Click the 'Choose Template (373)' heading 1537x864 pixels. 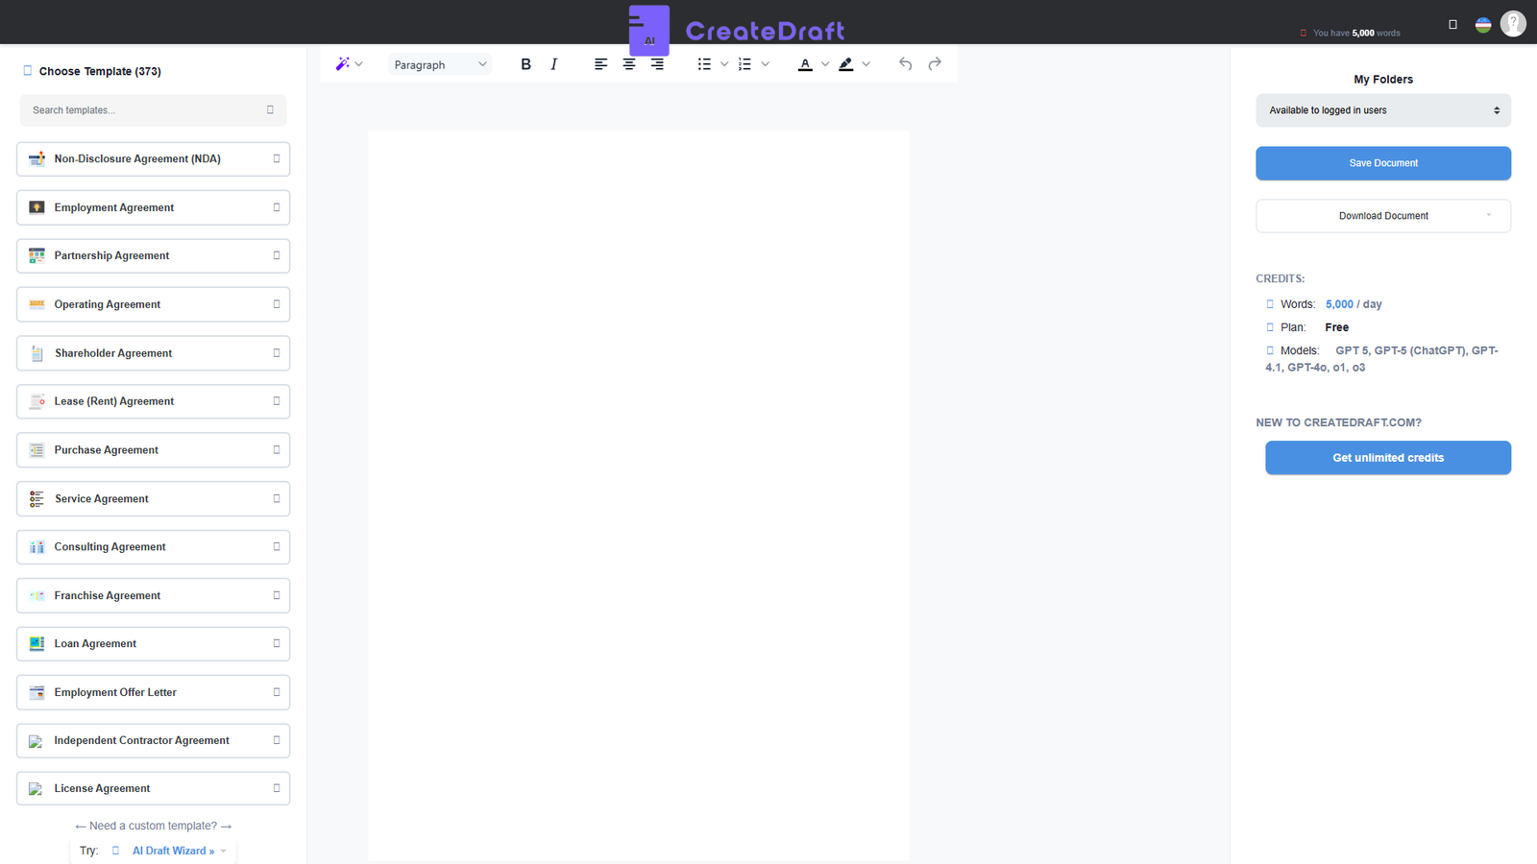(x=100, y=71)
